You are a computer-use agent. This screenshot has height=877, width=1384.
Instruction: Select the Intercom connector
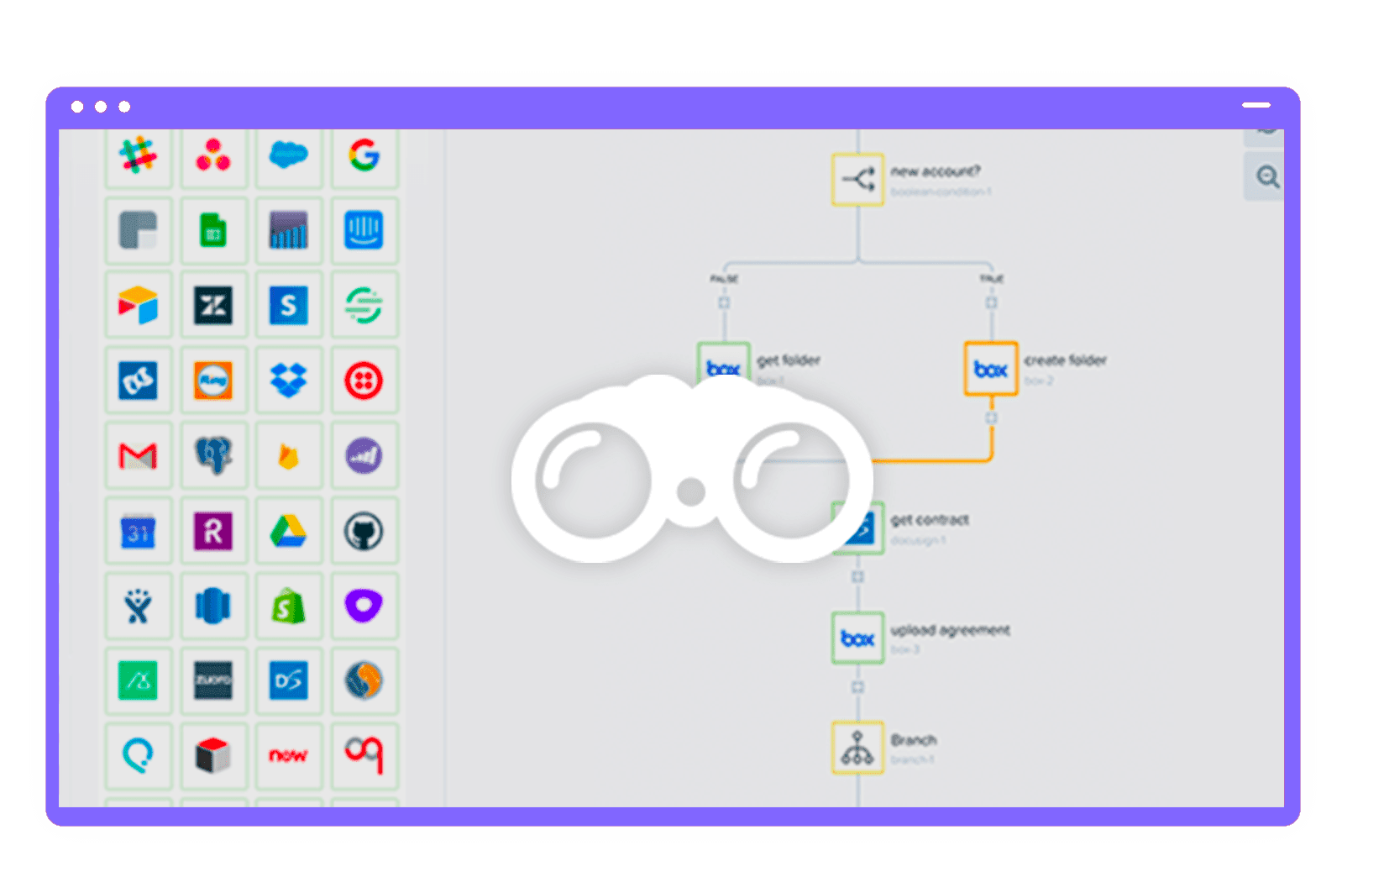coord(364,230)
